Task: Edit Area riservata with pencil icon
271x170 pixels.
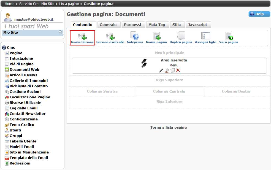Action: click(x=161, y=71)
